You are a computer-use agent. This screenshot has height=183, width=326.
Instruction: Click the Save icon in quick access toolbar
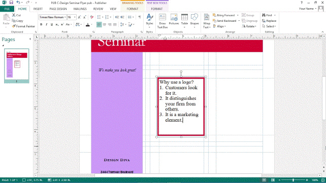[11, 3]
